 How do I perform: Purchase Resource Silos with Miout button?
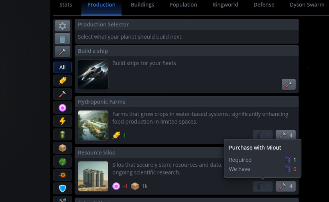(263, 186)
